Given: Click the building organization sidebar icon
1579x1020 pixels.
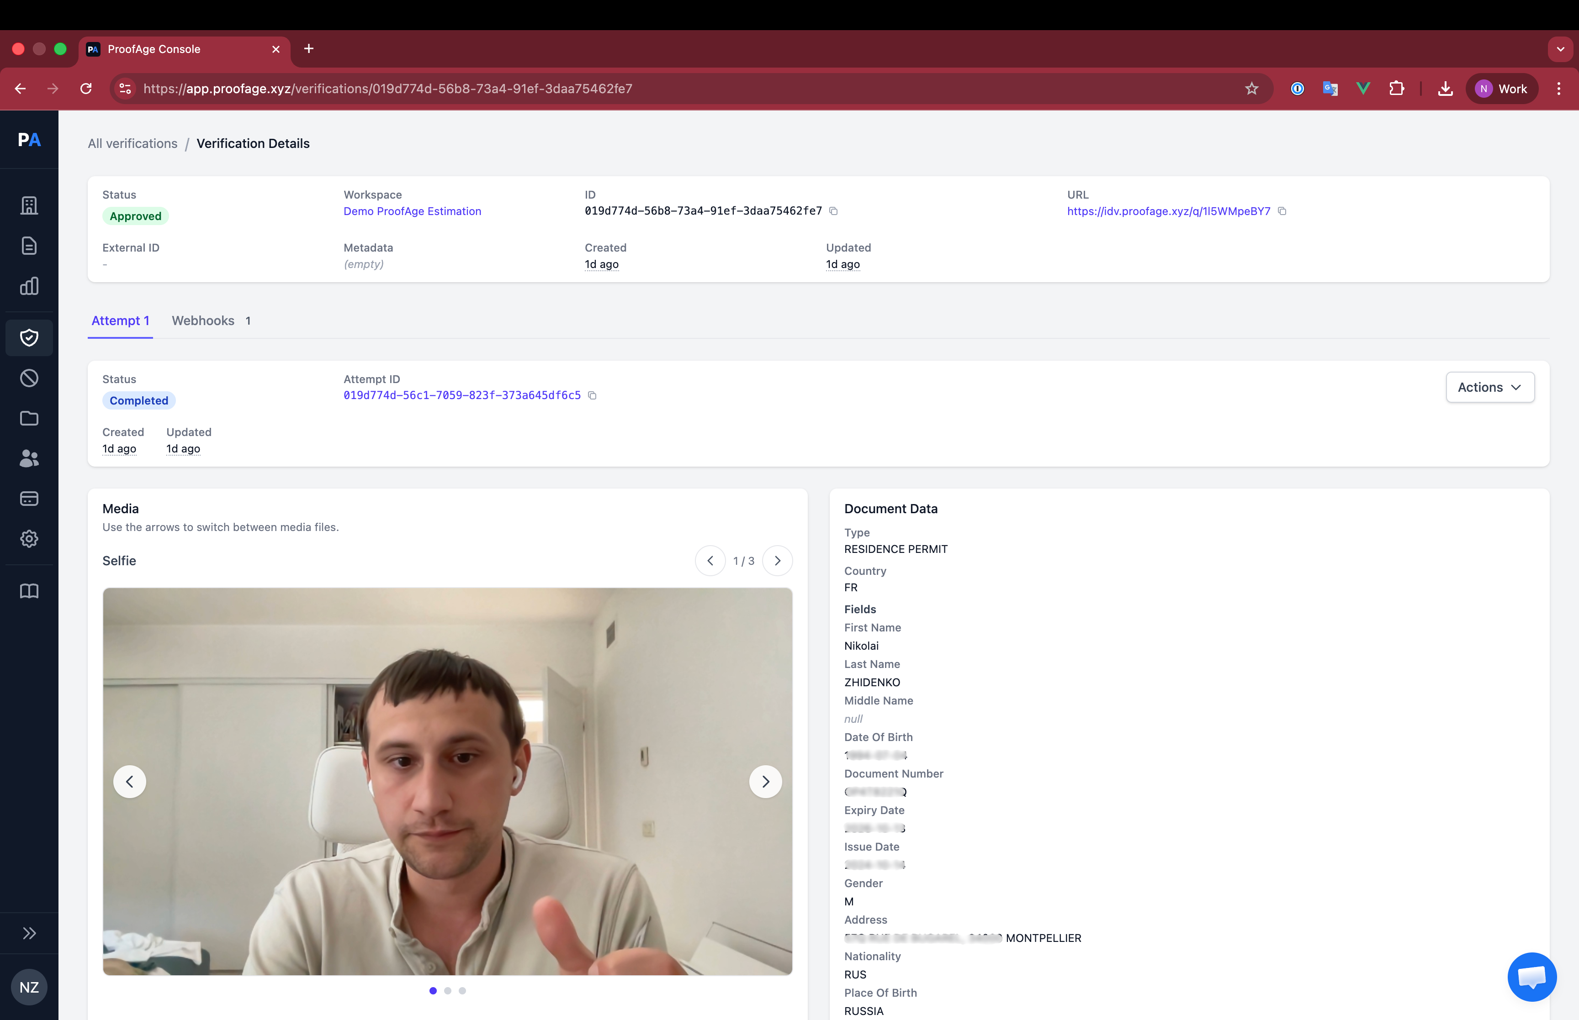Looking at the screenshot, I should tap(29, 205).
